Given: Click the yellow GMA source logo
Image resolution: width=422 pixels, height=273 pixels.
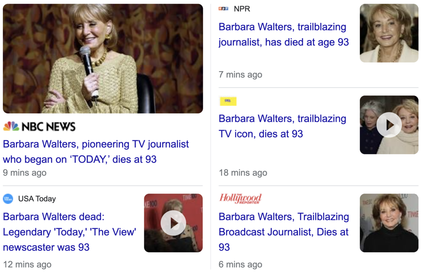Looking at the screenshot, I should (x=228, y=101).
